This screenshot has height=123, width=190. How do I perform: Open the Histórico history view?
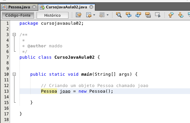point(52,15)
